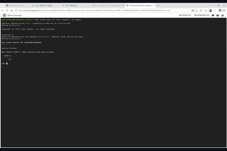Click the SSH-in-browser chip logo
The width and height of the screenshot is (227, 151).
[x=4, y=15]
